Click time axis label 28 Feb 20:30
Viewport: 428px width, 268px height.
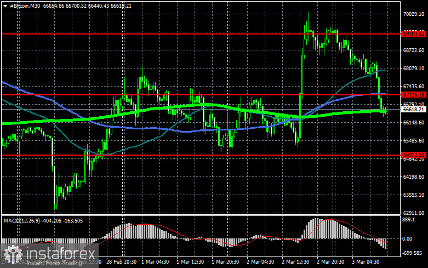(122, 262)
